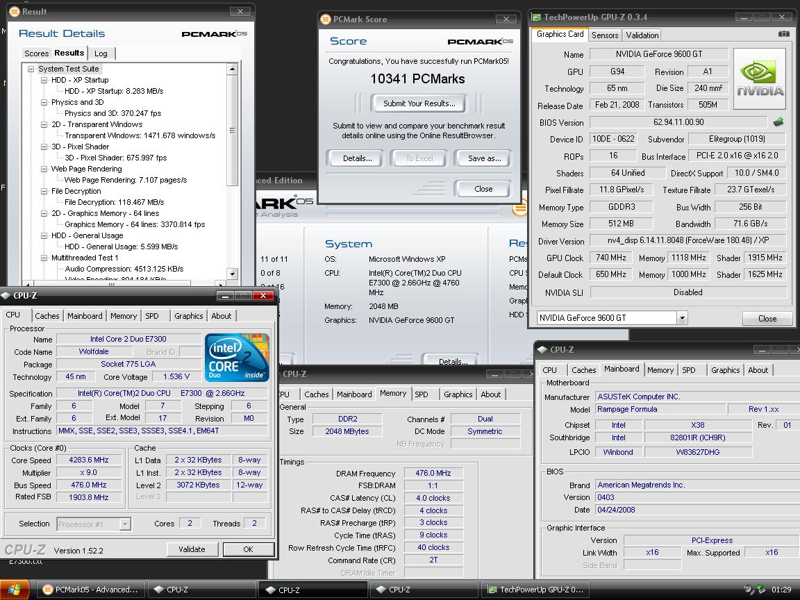Click the result tree scroll down arrow
Screen dimensions: 800x600
(232, 274)
